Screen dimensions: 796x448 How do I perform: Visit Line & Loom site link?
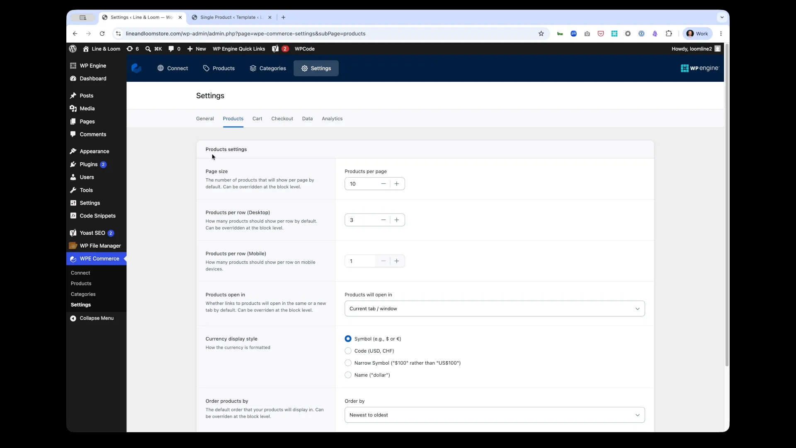102,49
